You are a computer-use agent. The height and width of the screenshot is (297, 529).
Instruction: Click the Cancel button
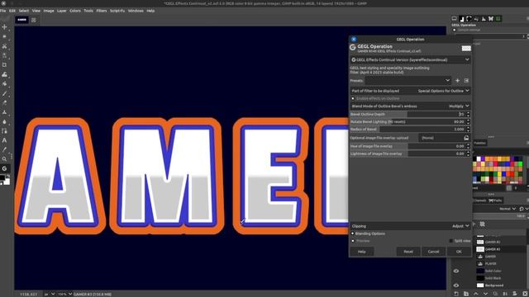[433, 252]
